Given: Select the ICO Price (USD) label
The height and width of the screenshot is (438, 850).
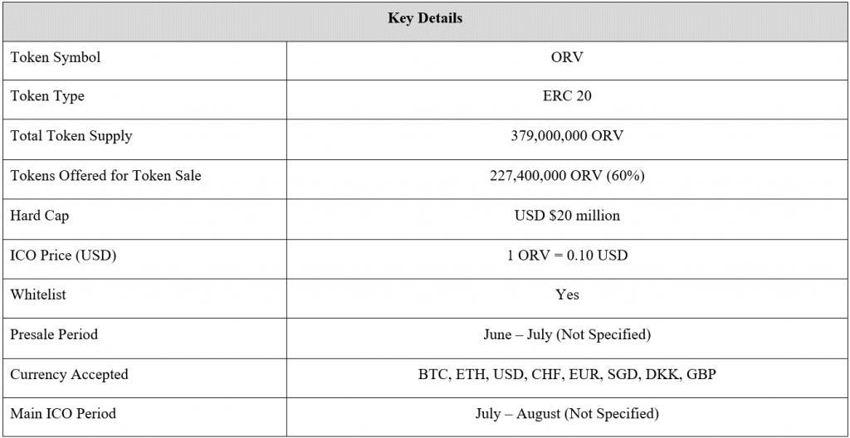Looking at the screenshot, I should 63,255.
